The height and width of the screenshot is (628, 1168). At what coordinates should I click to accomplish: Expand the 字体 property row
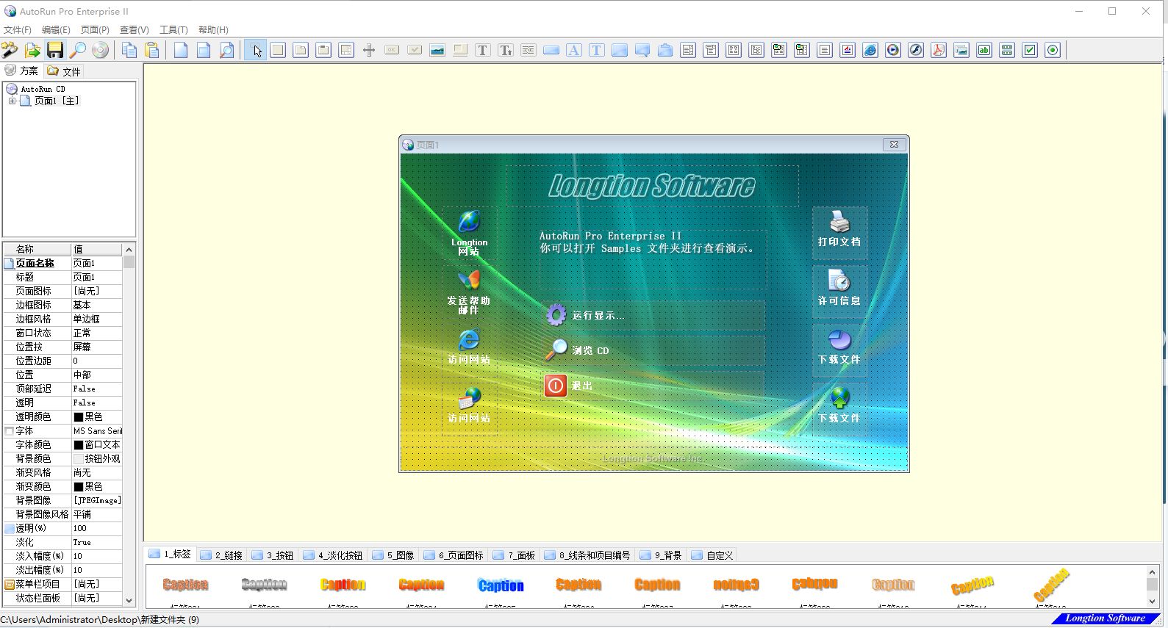(x=10, y=431)
